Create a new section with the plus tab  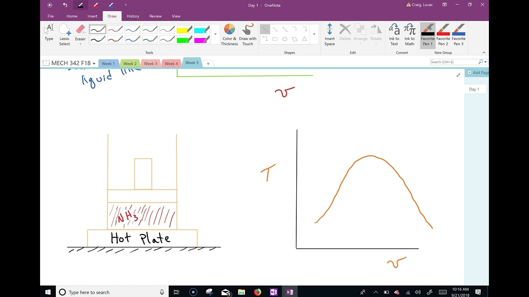click(208, 64)
